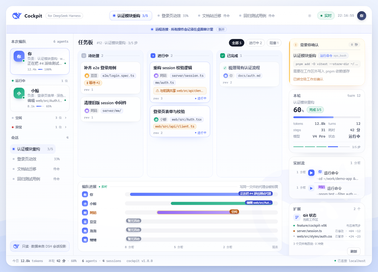Collapse the 运行中 agents group
This screenshot has width=378, height=272.
point(40,81)
